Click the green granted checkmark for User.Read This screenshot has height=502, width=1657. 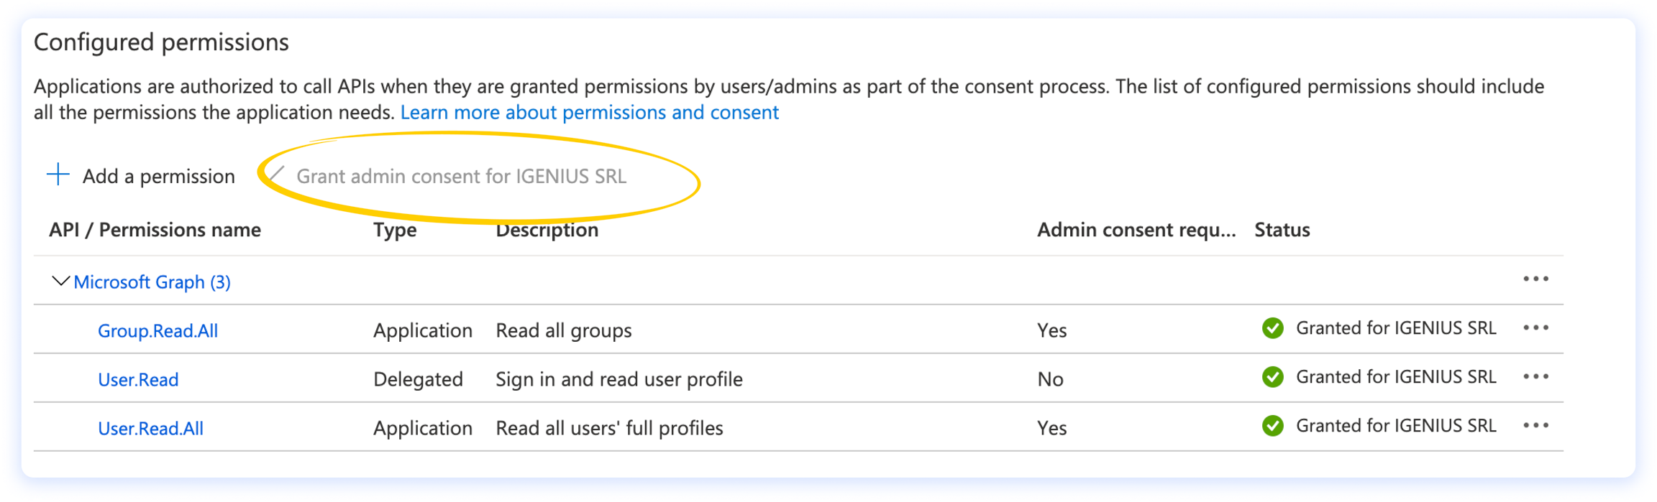point(1272,377)
